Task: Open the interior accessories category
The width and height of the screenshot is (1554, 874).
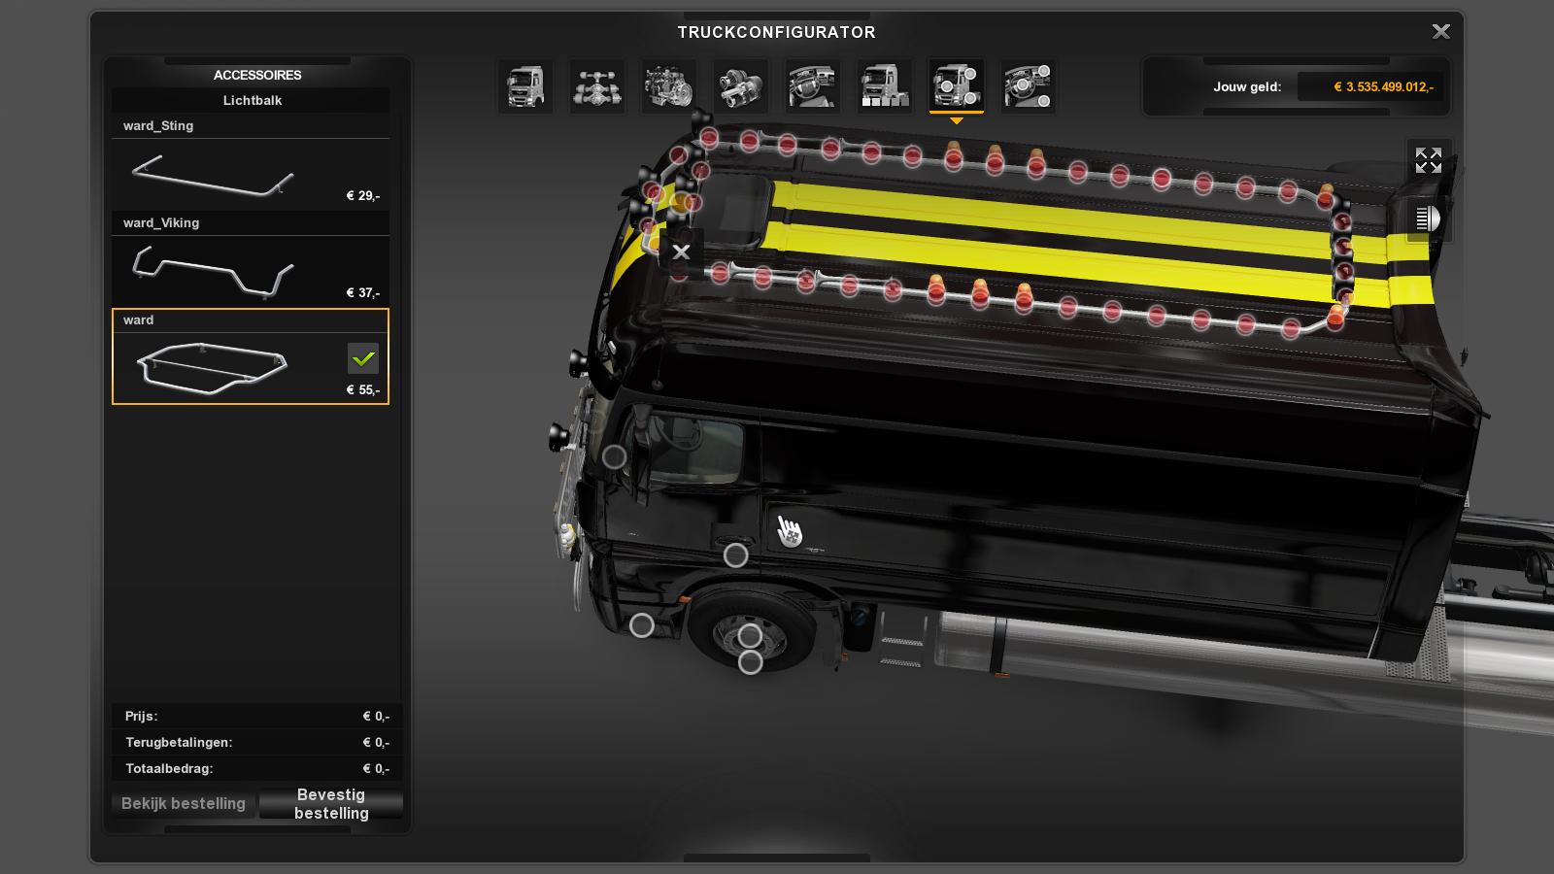Action: coord(1029,86)
